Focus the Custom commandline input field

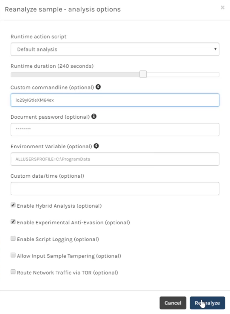tap(115, 100)
